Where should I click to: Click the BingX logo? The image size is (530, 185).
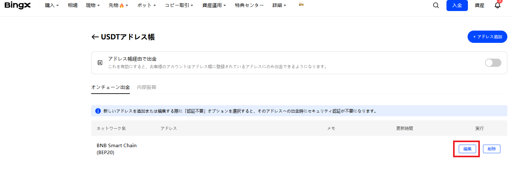point(18,5)
